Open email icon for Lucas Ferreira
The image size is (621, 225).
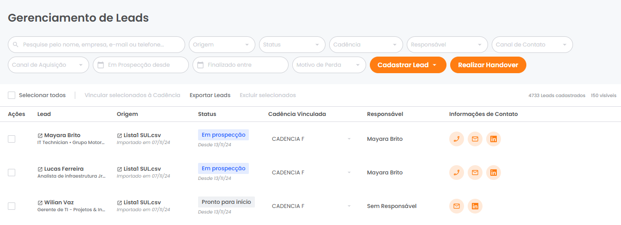tap(475, 173)
